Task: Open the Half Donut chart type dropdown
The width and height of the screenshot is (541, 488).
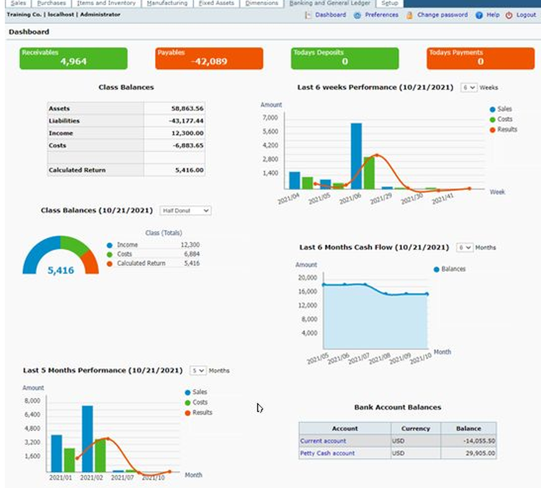Action: point(186,211)
